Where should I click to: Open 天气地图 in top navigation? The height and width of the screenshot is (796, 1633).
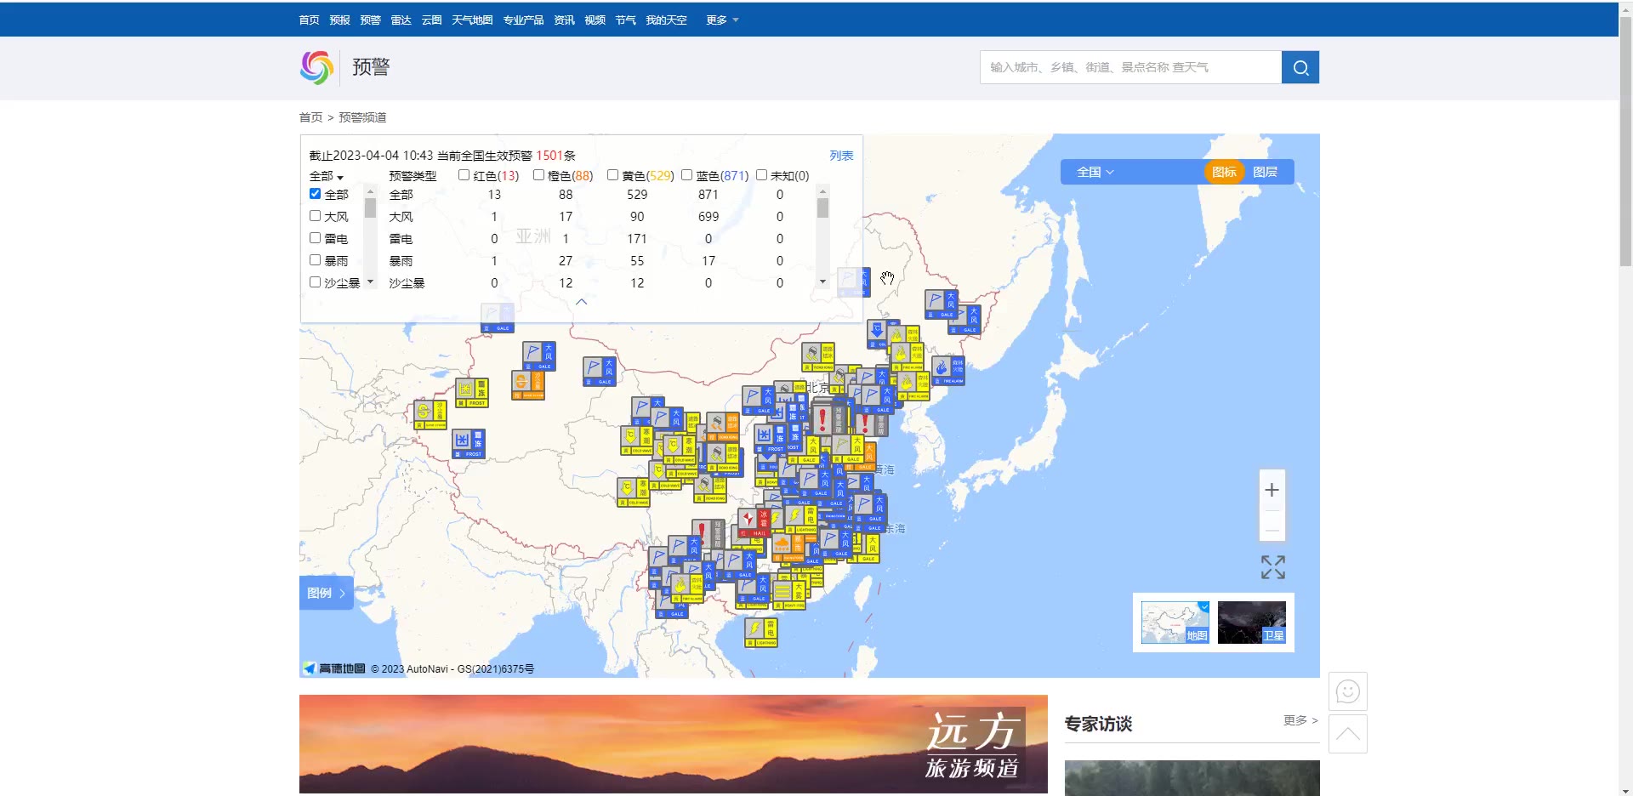coord(472,20)
